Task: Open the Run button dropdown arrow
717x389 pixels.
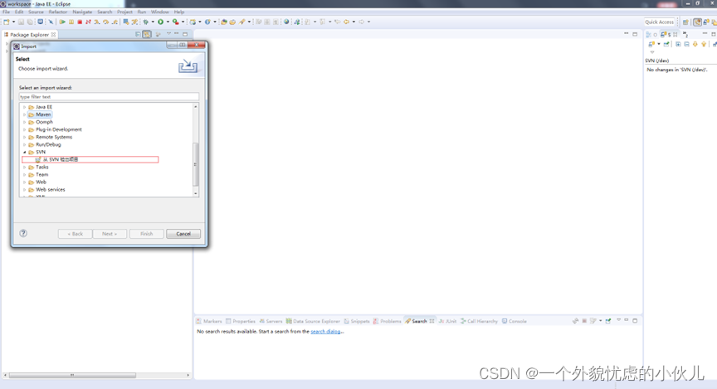Action: point(168,22)
